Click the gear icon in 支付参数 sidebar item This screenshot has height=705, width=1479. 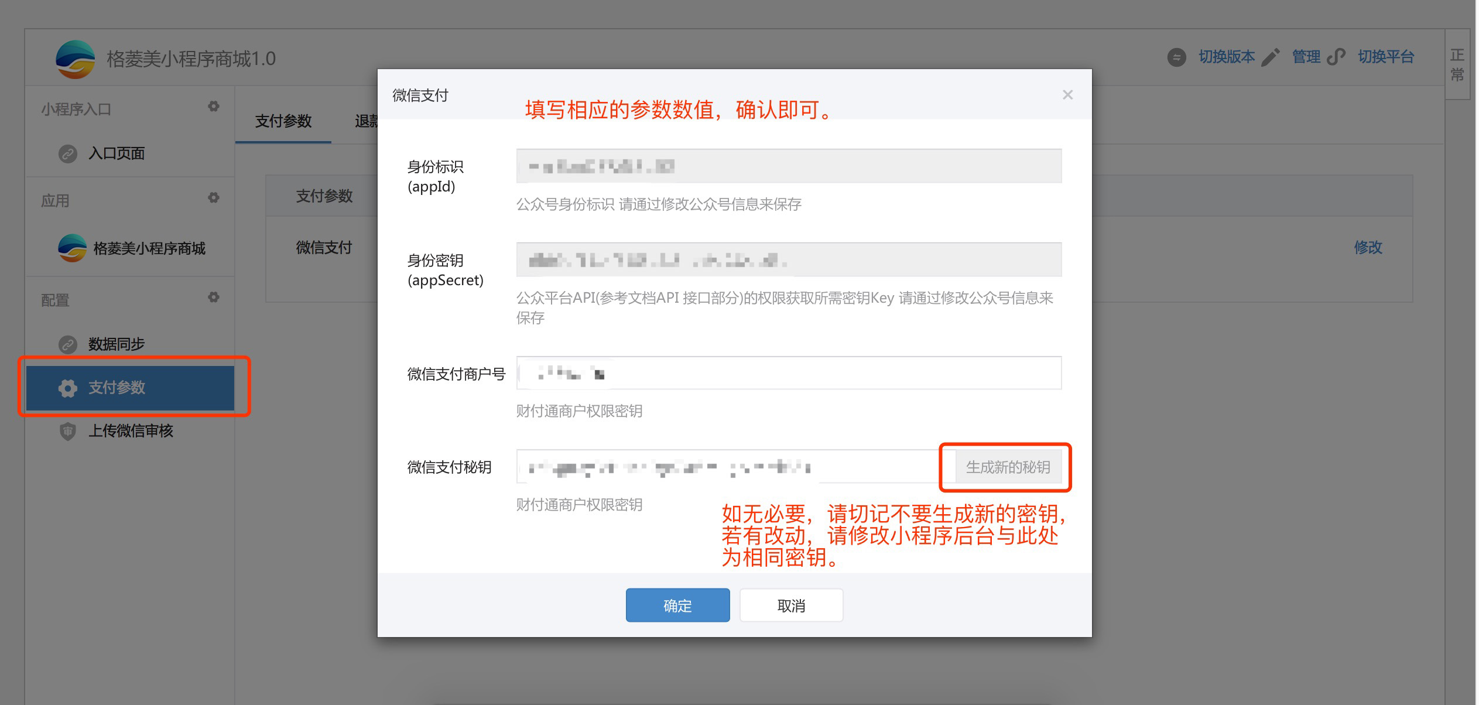[x=68, y=388]
